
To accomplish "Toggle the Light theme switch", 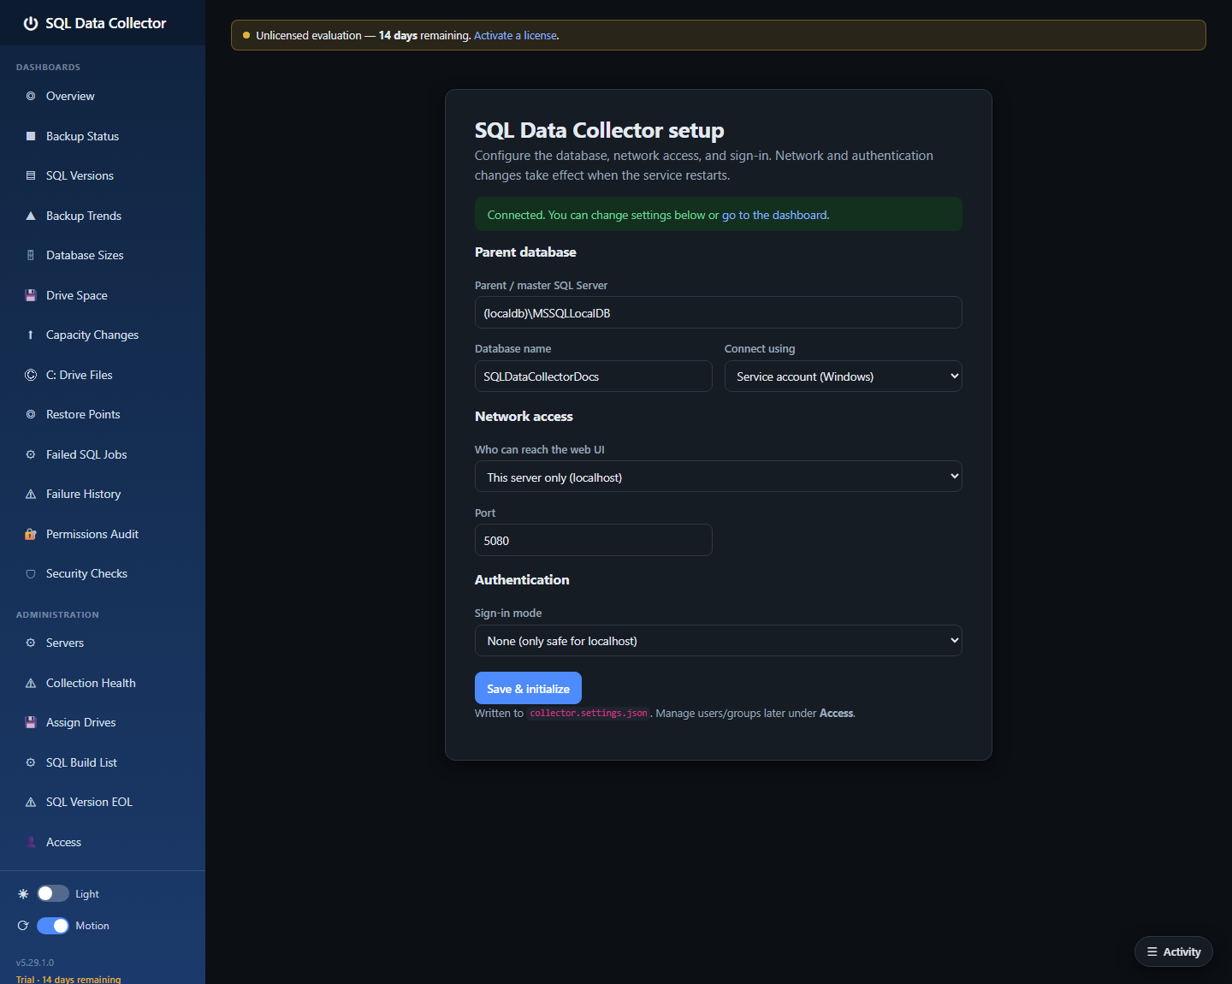I will coord(53,893).
